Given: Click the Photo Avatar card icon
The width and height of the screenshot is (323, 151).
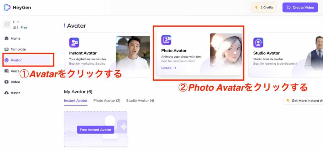Looking at the screenshot, I should [166, 40].
